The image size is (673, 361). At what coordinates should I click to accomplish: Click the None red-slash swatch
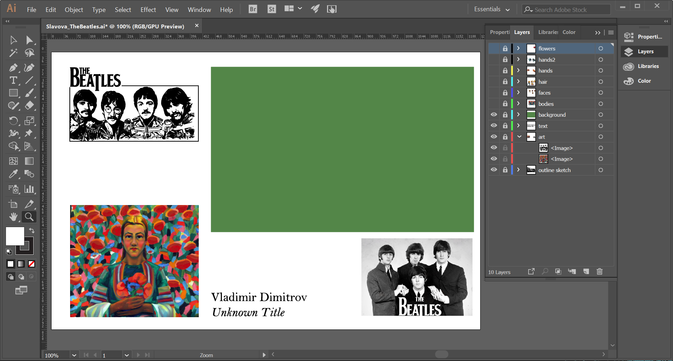[x=32, y=264]
